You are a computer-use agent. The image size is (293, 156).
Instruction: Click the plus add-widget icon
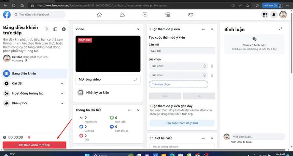(64, 29)
